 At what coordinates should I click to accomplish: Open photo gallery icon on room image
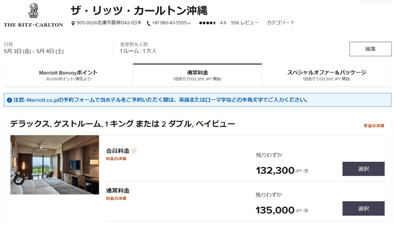(19, 180)
